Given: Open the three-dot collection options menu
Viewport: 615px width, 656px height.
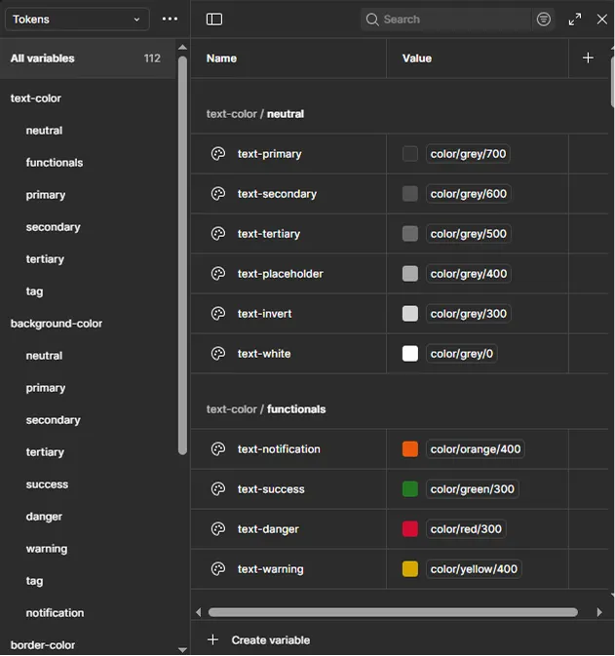Looking at the screenshot, I should [170, 19].
